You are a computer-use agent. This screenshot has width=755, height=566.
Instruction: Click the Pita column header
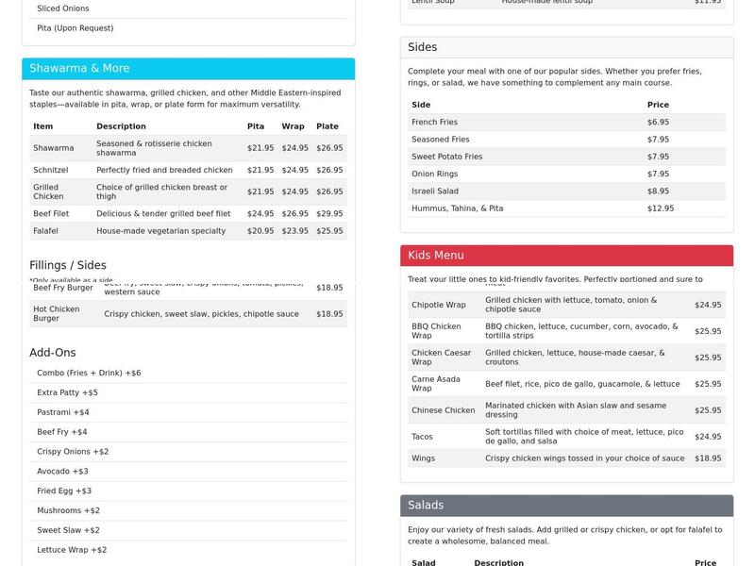click(x=256, y=126)
